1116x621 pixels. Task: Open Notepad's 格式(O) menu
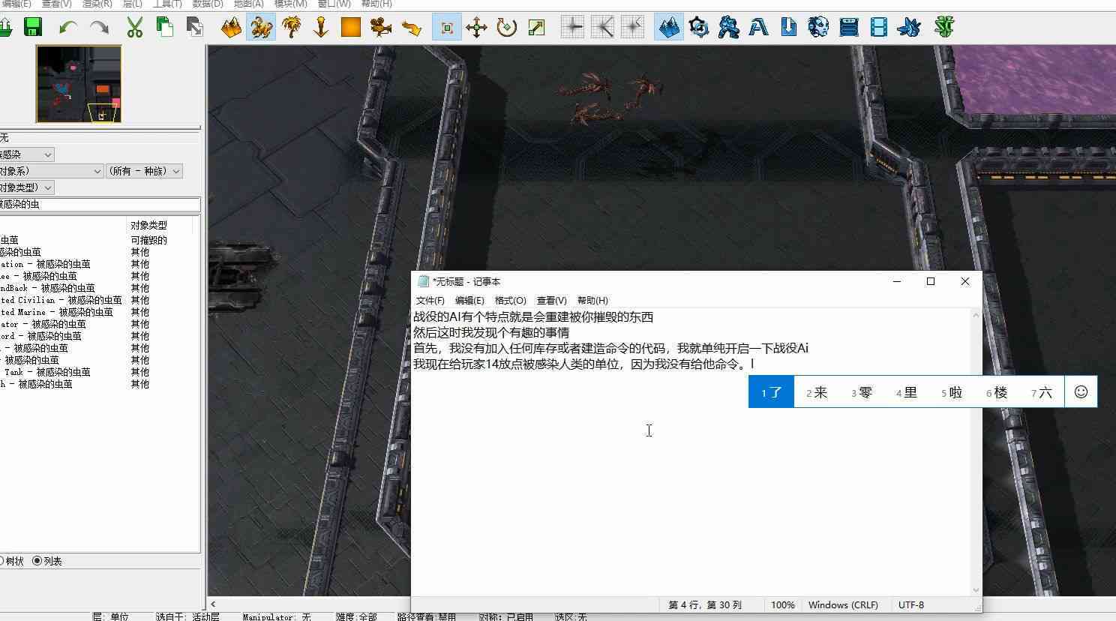tap(510, 300)
